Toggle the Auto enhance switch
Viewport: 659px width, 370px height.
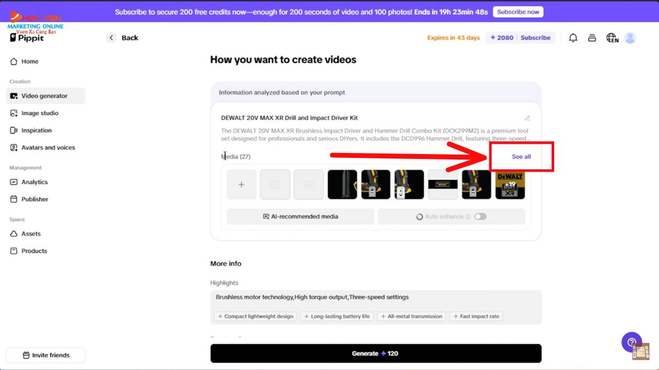(480, 217)
